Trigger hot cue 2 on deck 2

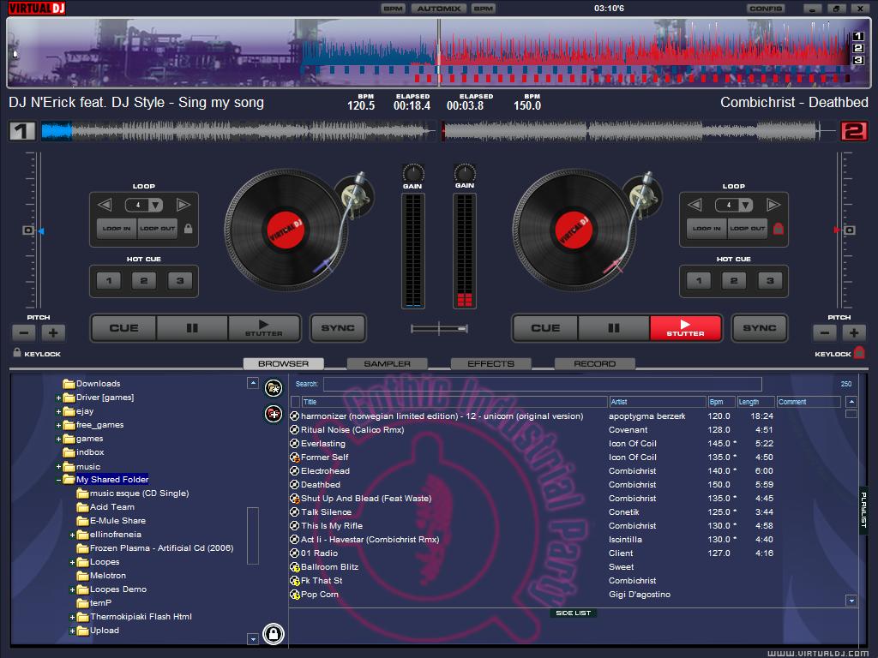(x=734, y=280)
